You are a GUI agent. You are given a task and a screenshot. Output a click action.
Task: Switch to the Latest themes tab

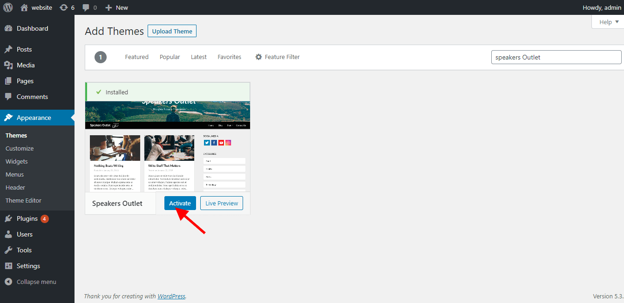click(198, 57)
